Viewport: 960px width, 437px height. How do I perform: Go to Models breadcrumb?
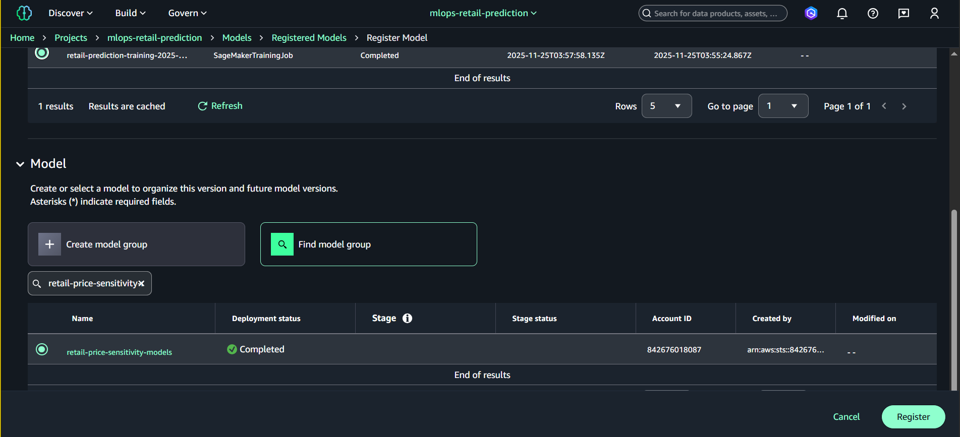[x=237, y=38]
